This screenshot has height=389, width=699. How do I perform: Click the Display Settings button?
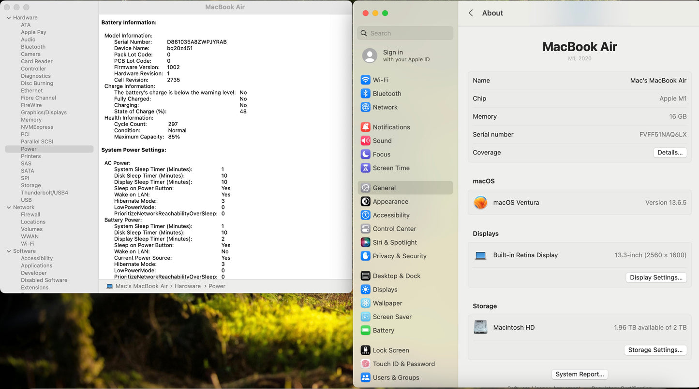[x=656, y=278]
